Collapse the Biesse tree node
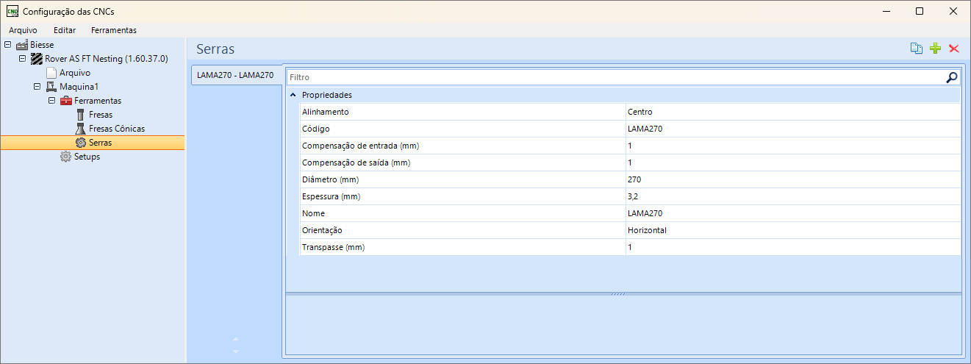The height and width of the screenshot is (364, 971). point(7,45)
